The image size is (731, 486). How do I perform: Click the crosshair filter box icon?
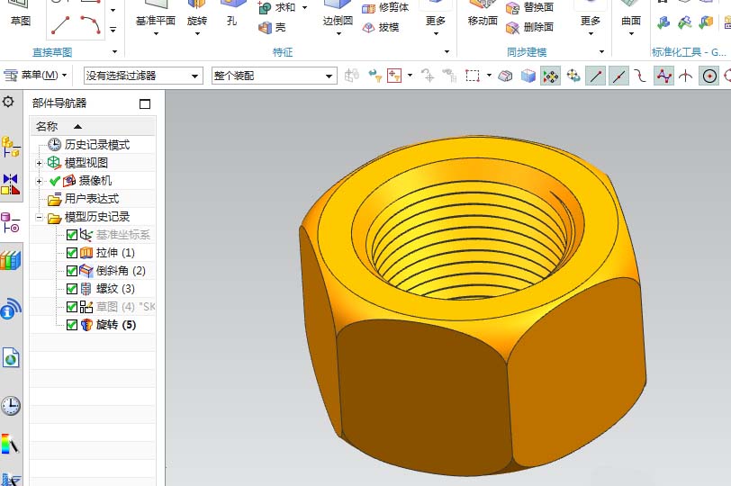[394, 76]
